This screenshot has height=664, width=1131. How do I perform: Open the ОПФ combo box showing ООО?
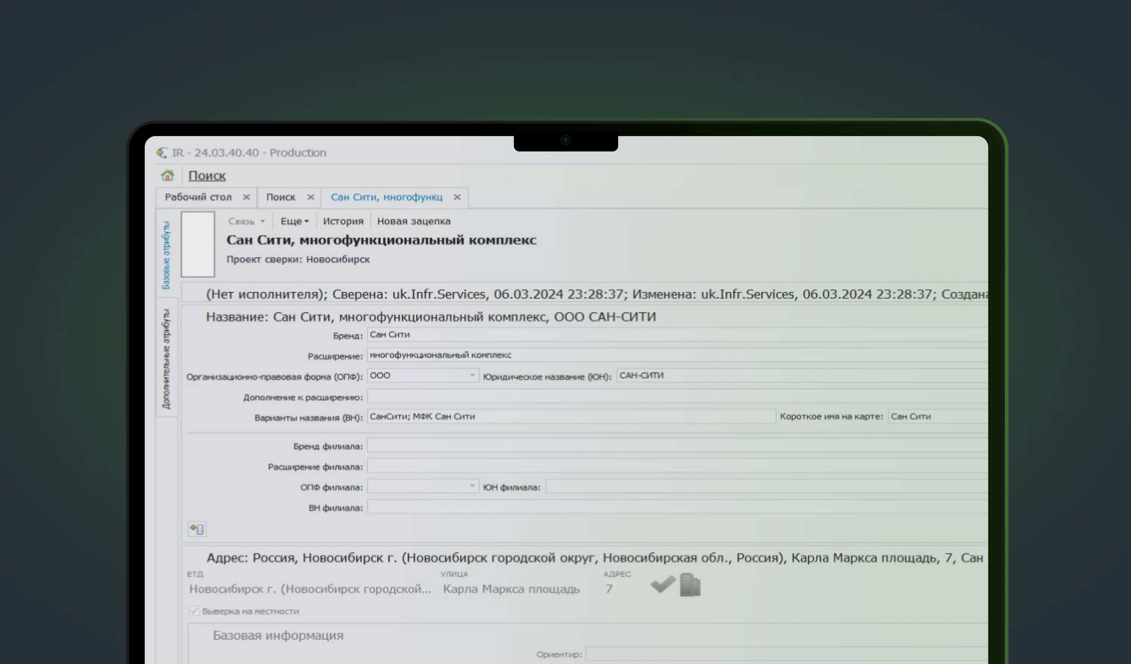point(423,375)
